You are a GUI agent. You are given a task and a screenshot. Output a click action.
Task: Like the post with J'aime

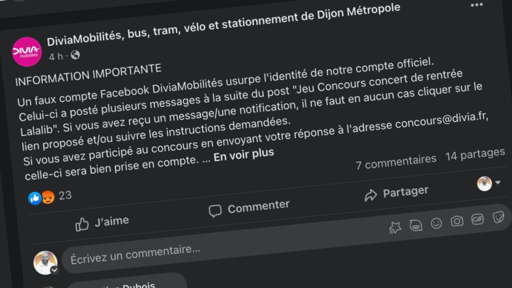[101, 222]
